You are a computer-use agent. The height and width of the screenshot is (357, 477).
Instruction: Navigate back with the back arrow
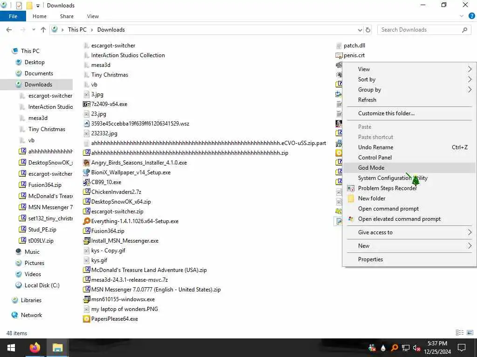click(9, 30)
